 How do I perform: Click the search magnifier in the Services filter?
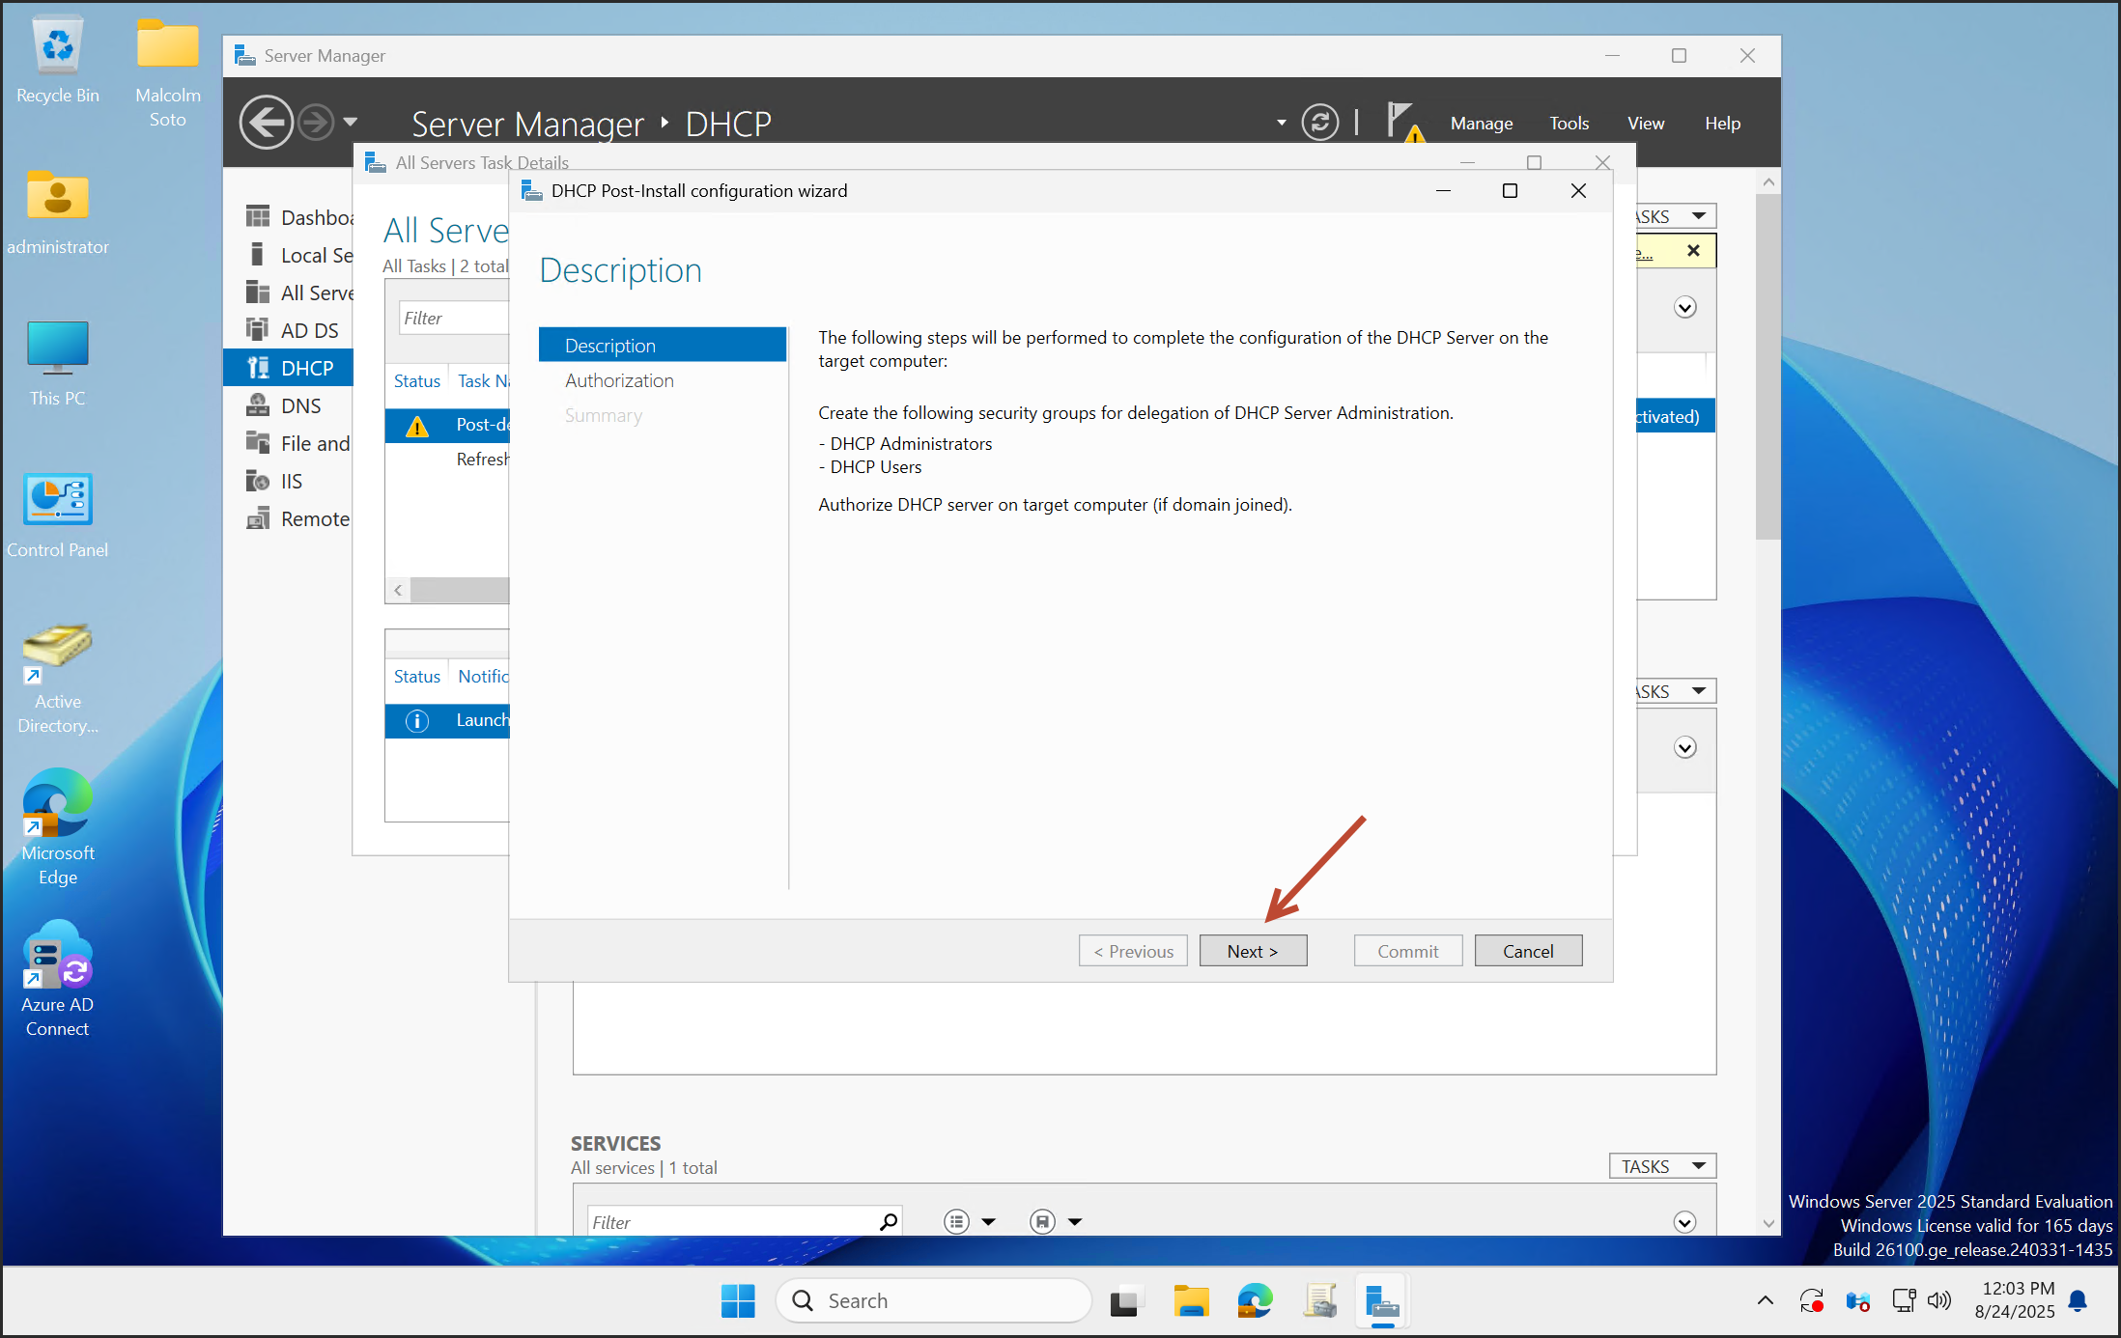tap(886, 1221)
